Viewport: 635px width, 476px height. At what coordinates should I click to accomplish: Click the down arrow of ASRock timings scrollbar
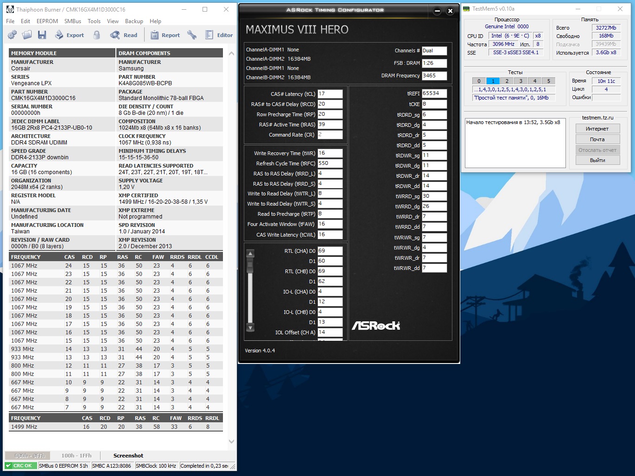[x=250, y=328]
